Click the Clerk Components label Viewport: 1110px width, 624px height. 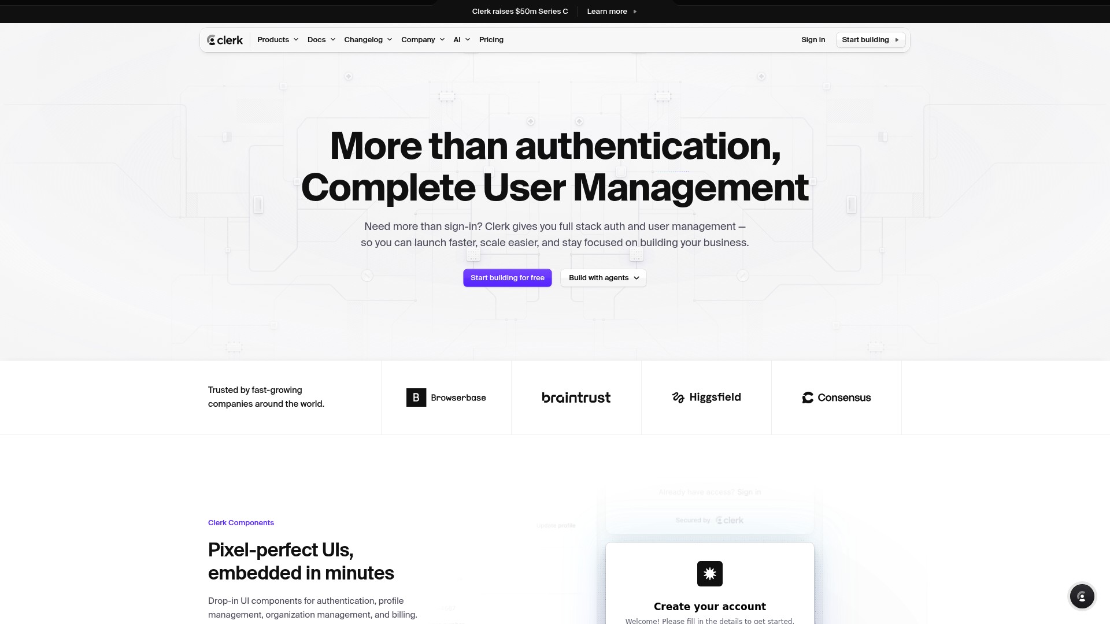tap(241, 523)
